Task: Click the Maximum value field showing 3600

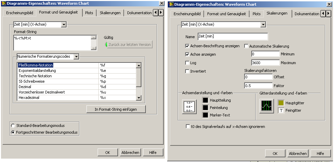Action: (265, 63)
